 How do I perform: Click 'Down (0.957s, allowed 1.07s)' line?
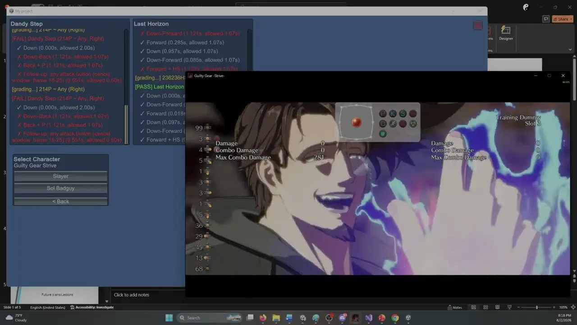179,51
